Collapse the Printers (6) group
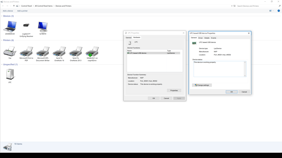The width and height of the screenshot is (282, 158). pos(2,40)
